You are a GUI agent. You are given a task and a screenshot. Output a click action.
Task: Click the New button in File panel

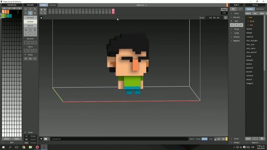262,13
